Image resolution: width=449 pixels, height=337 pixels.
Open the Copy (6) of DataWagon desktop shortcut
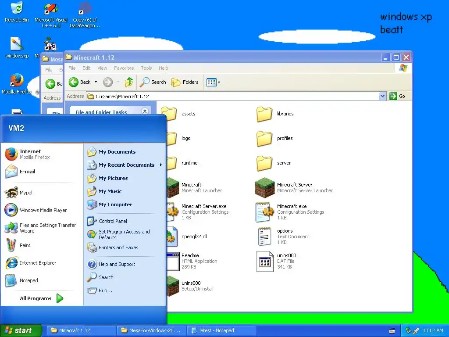85,15
